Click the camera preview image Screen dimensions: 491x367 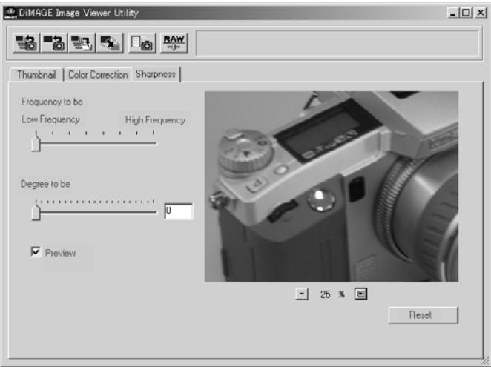(332, 186)
